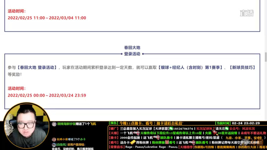Click the 未成年不要送礼物 warning text
This screenshot has width=267, height=150.
(253, 133)
